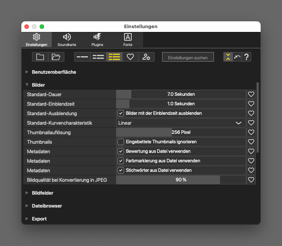Viewport: 282px width, 246px height.
Task: Toggle 'Stichwörter aus Datei verwenden' checkbox
Action: click(121, 170)
